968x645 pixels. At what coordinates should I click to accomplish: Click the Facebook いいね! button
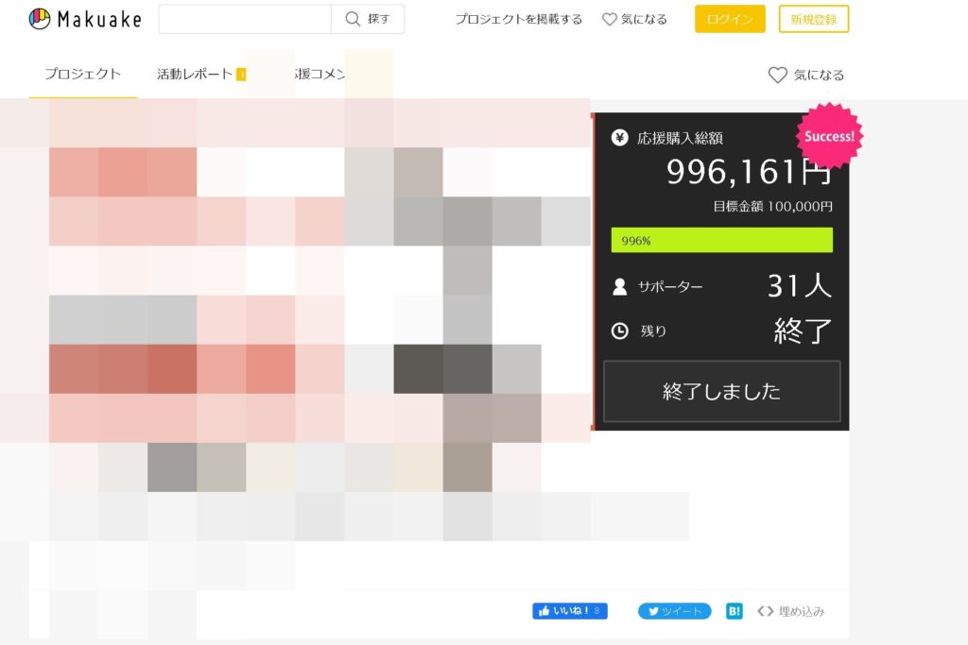pyautogui.click(x=570, y=611)
